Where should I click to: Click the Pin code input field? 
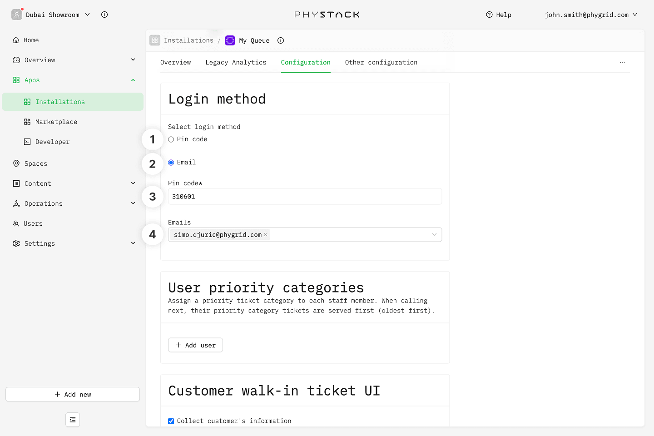pos(304,197)
